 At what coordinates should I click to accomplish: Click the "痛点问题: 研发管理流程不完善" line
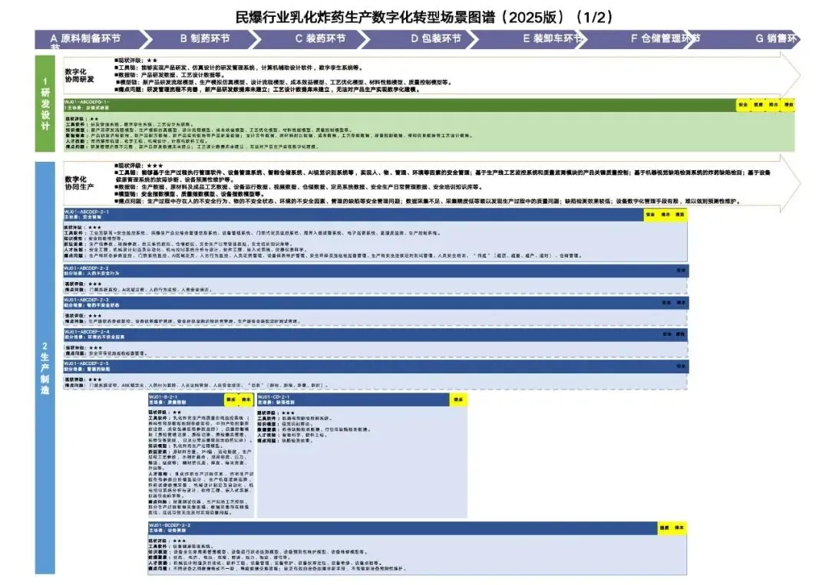click(x=267, y=90)
